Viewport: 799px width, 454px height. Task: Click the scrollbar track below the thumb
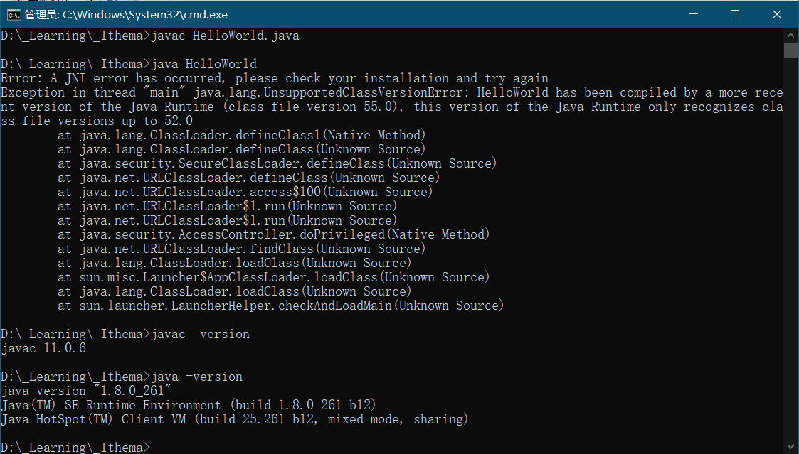pos(790,249)
